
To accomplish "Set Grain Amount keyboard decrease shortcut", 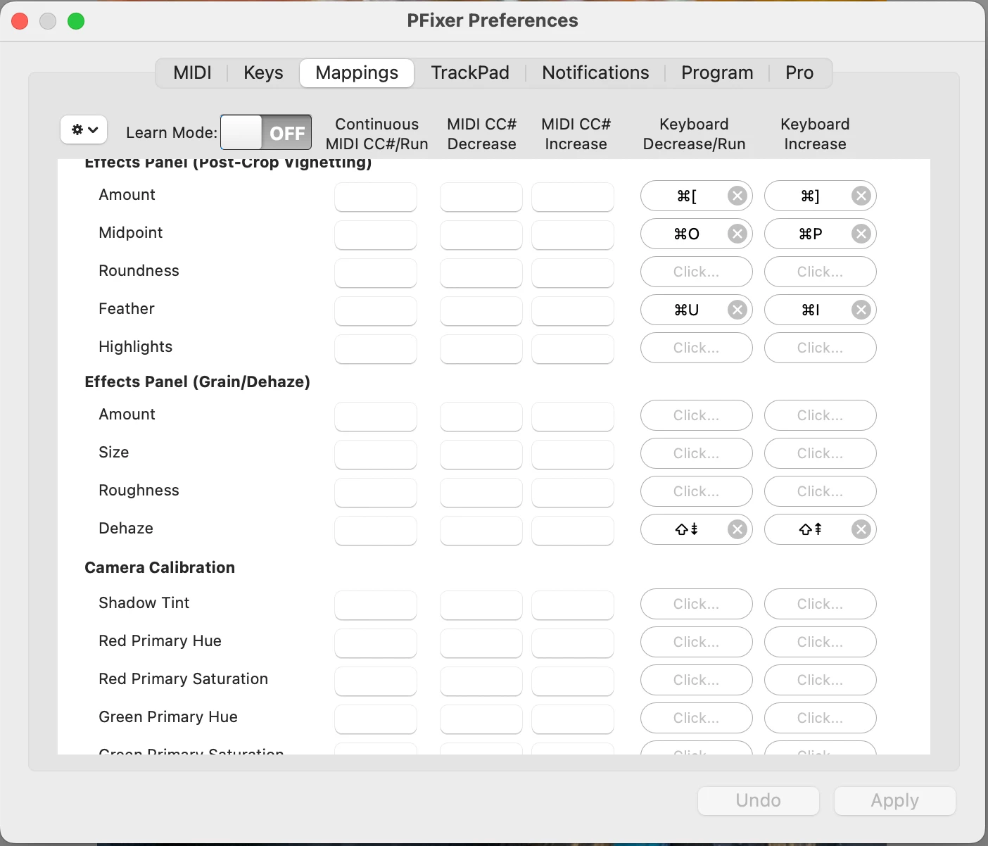I will 697,416.
